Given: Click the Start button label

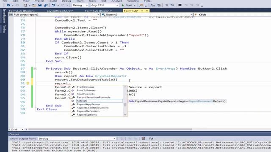Looking at the screenshot, I should [x=129, y=5].
